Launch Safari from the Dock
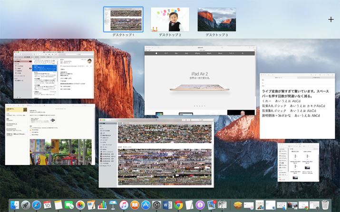 37,205
